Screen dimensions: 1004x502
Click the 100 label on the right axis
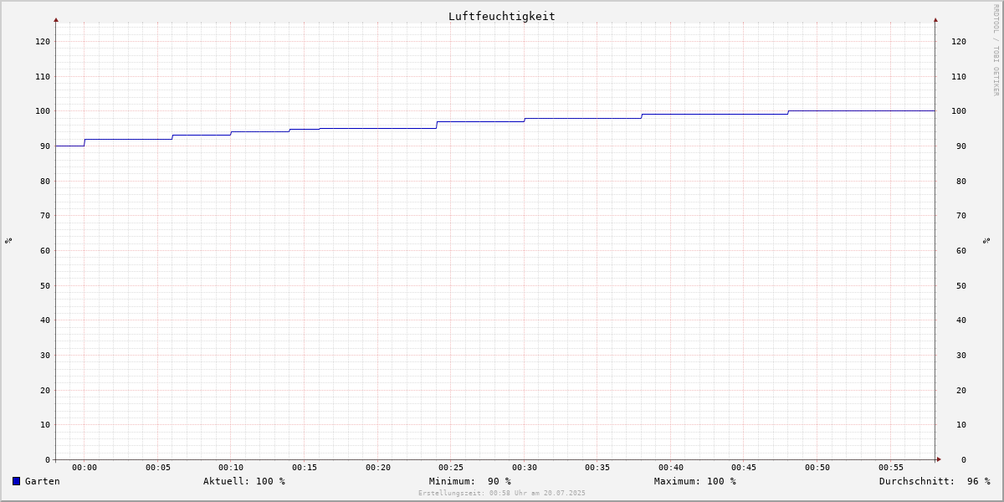pyautogui.click(x=959, y=110)
